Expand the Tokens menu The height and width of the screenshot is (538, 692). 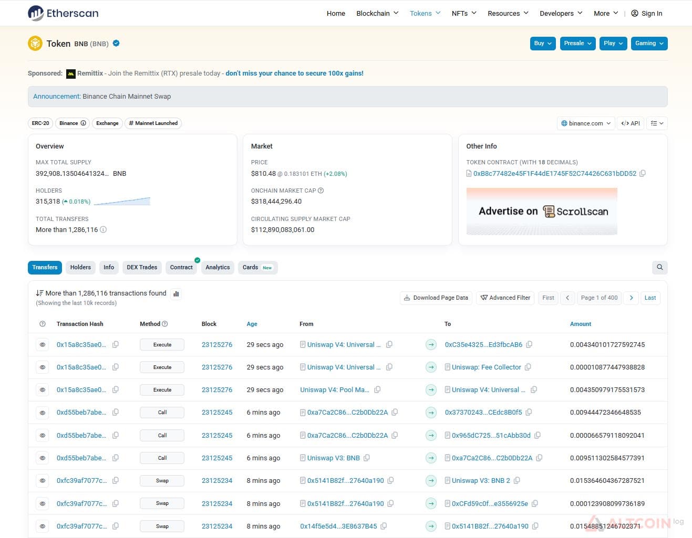425,13
